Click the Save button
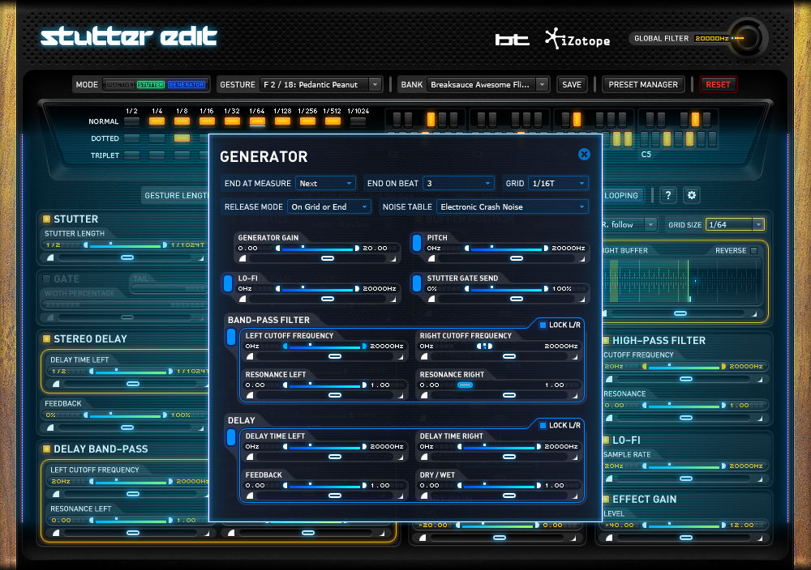This screenshot has height=570, width=811. pos(572,84)
